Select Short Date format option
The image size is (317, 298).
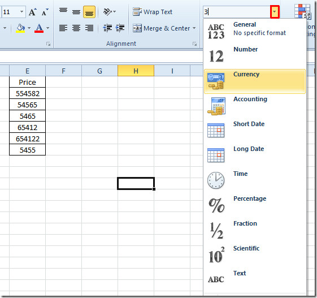coord(255,131)
